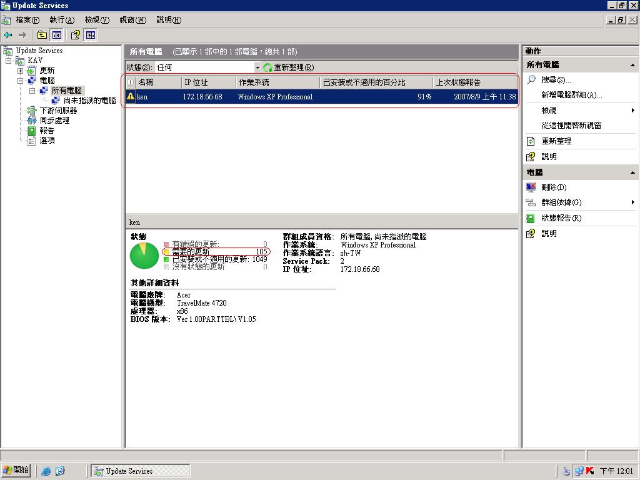Screen dimensions: 640x480
Task: Click the 狀態報告(R) green book icon
Action: coord(531,218)
